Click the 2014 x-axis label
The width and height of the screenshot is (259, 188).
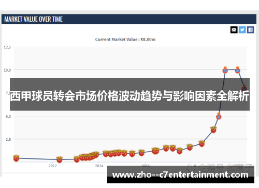click(99, 166)
